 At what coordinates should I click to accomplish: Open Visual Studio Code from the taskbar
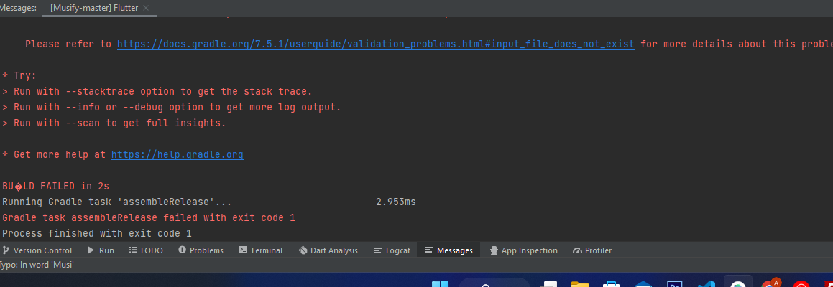pyautogui.click(x=706, y=284)
